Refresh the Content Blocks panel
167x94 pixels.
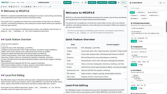160,3
